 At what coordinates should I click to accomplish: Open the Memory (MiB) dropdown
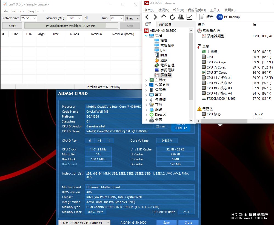coord(79,18)
